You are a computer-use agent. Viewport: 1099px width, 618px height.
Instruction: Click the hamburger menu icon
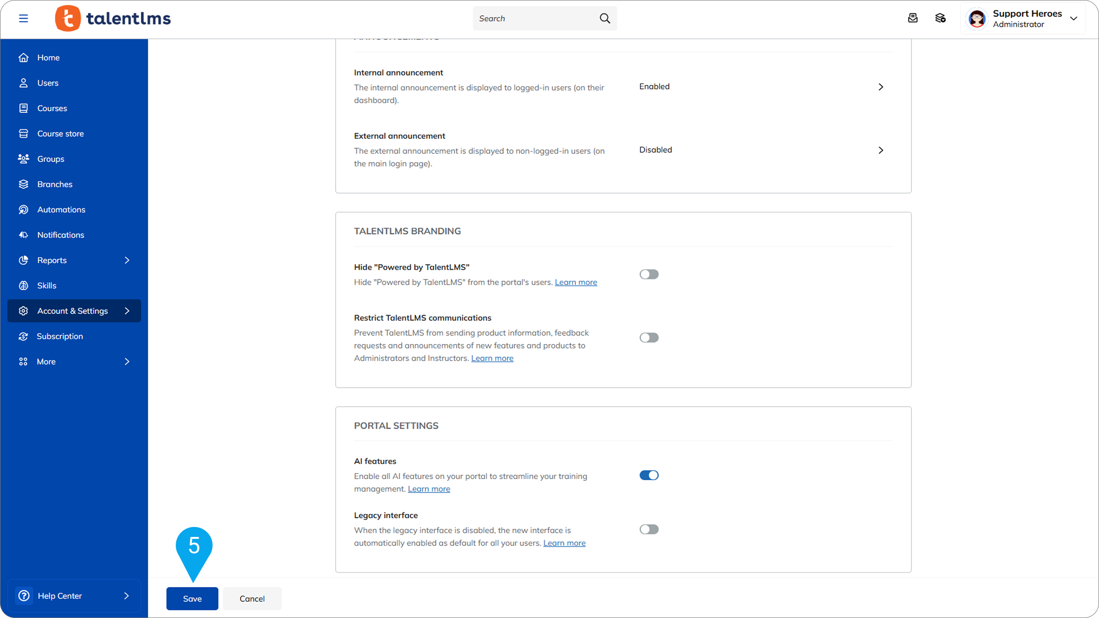coord(23,18)
